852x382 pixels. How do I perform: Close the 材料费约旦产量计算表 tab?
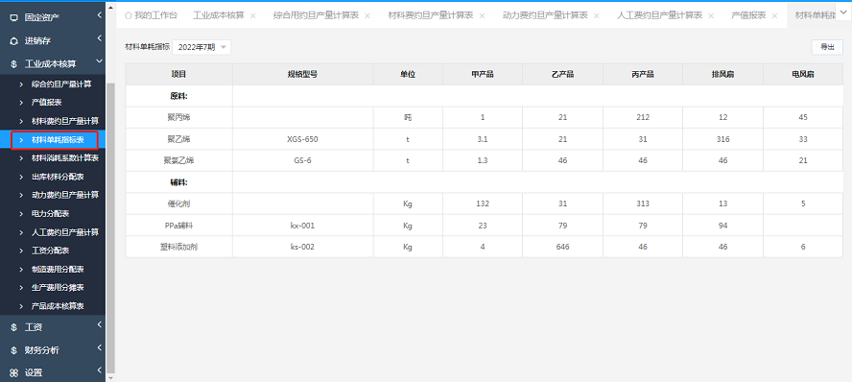point(482,15)
